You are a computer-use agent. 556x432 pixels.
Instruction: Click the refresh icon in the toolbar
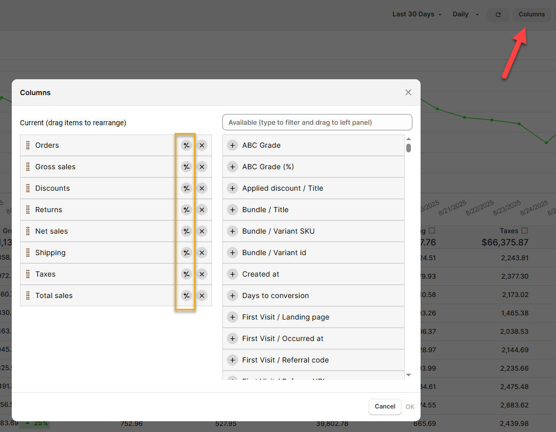point(498,14)
